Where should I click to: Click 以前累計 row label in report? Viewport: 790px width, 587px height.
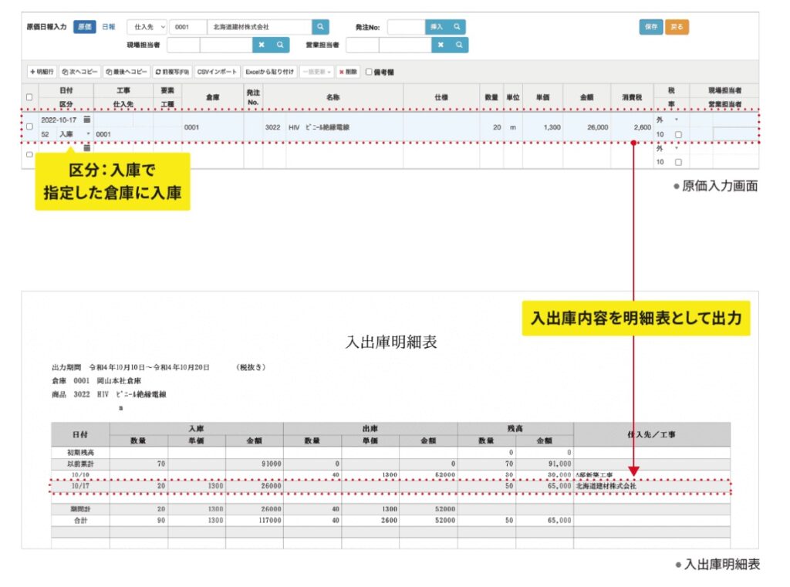point(80,464)
